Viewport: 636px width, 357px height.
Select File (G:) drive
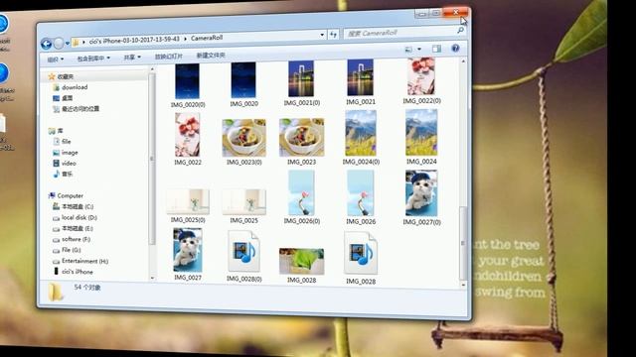(67, 250)
